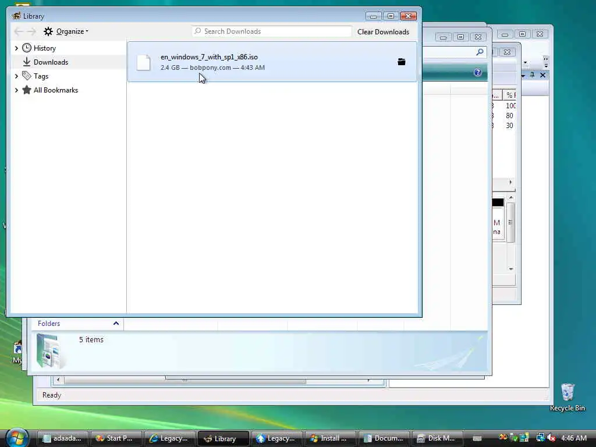Expand the All Bookmarks tree node
The width and height of the screenshot is (596, 447).
[16, 90]
